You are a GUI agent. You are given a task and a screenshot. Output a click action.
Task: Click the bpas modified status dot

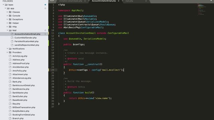tap(45, 5)
